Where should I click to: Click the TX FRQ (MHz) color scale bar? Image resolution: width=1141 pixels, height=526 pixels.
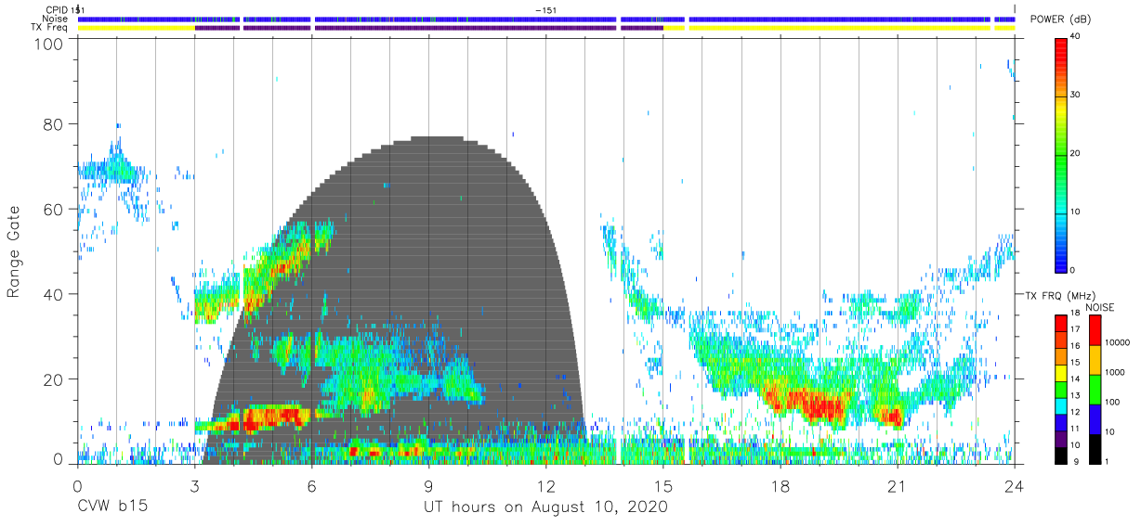tap(1060, 389)
